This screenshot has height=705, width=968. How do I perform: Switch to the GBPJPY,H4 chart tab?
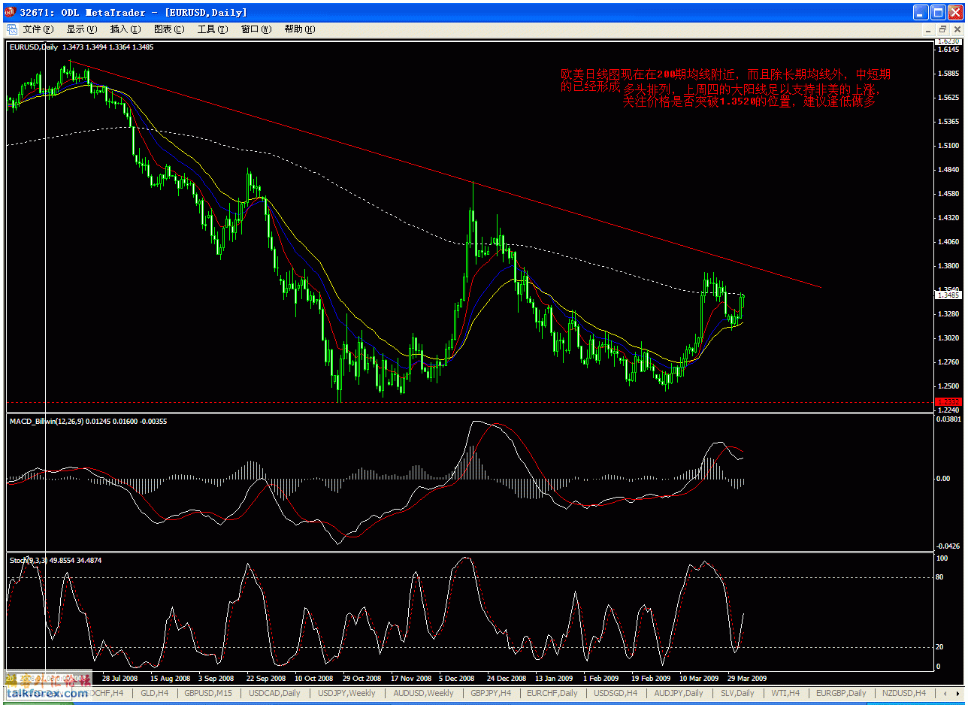pos(490,693)
